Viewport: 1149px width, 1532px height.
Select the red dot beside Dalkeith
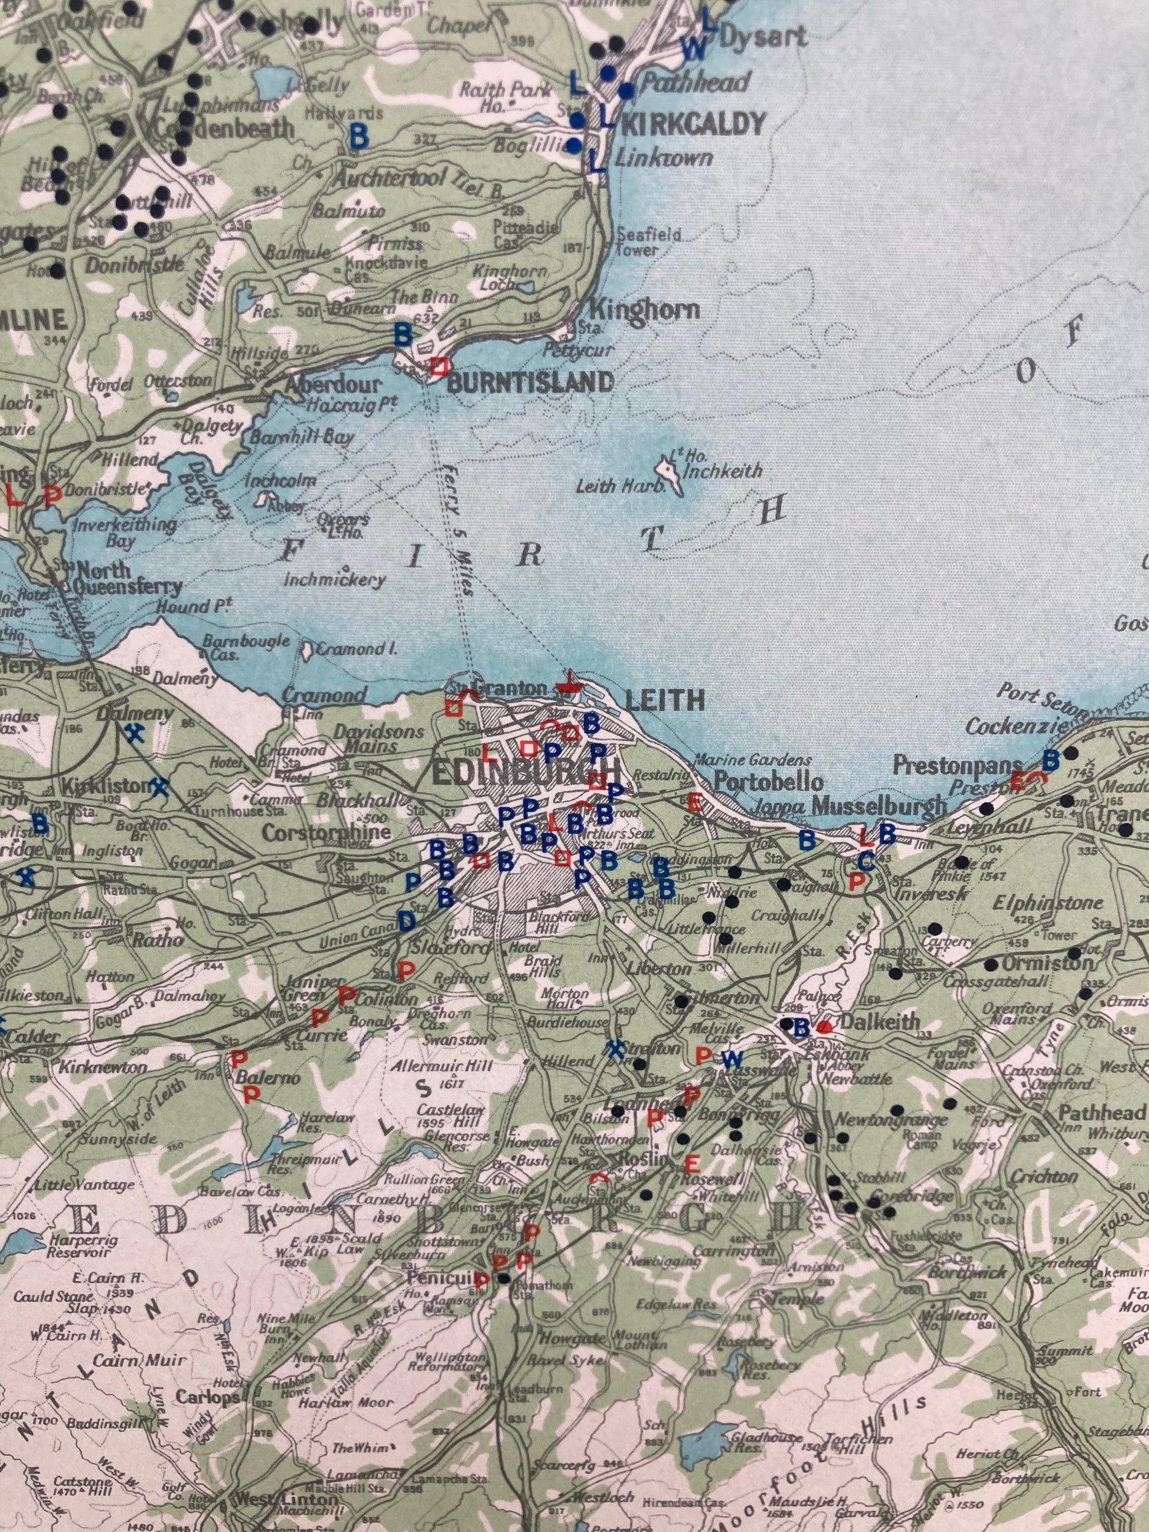(x=824, y=1027)
